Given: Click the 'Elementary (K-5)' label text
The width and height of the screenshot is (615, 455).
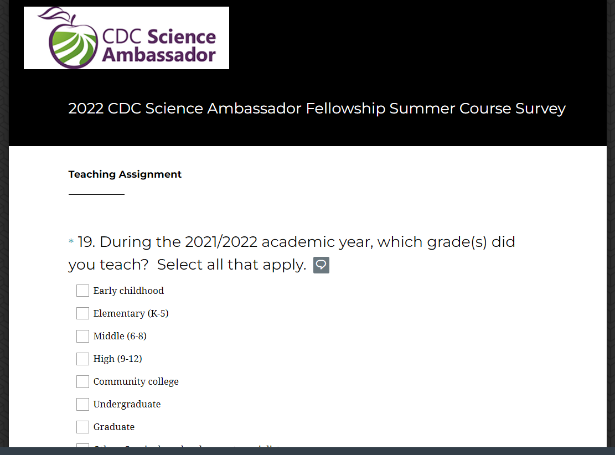Looking at the screenshot, I should (x=131, y=313).
